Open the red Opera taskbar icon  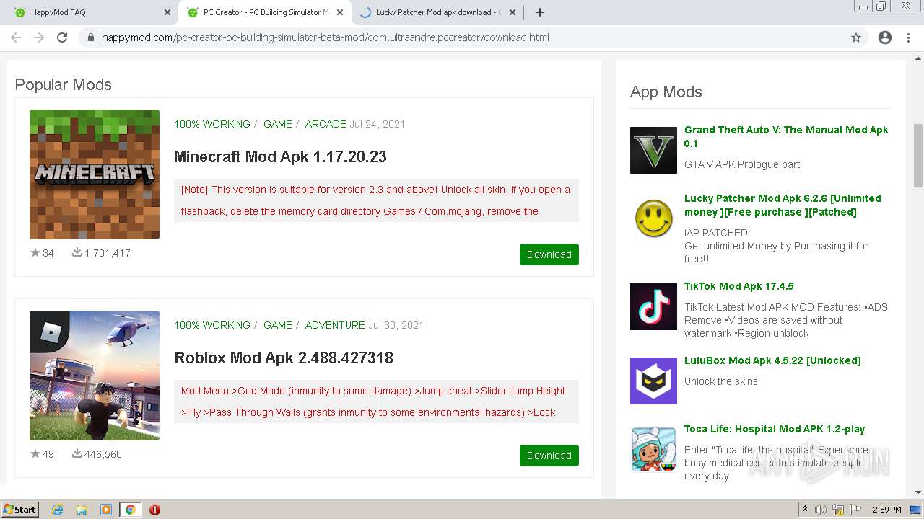pyautogui.click(x=154, y=510)
